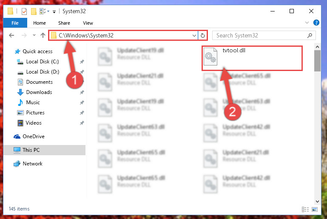The width and height of the screenshot is (327, 219).
Task: Go back with the Back arrow
Action: click(x=11, y=35)
